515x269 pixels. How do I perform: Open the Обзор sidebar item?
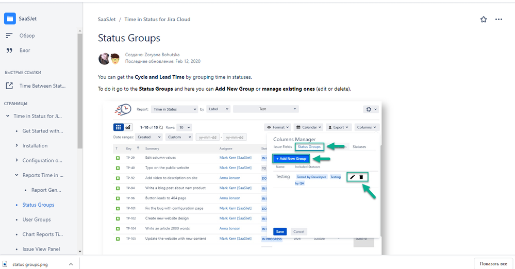27,36
